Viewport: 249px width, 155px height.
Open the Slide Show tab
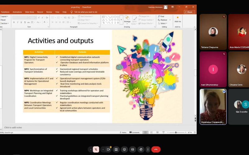(29, 12)
